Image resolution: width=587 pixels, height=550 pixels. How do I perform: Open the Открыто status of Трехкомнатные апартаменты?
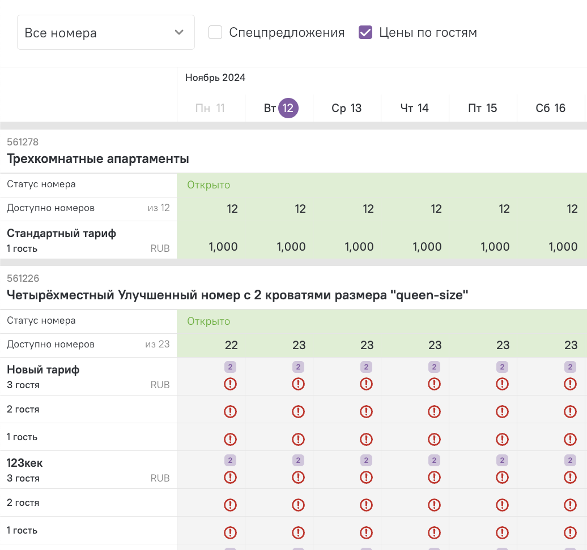209,185
